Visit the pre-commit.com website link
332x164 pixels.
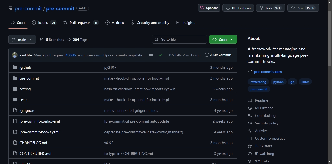coord(268,72)
